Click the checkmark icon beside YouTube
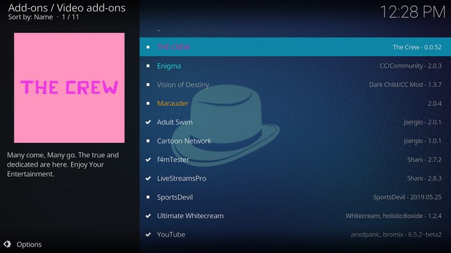This screenshot has width=451, height=253. click(x=148, y=234)
